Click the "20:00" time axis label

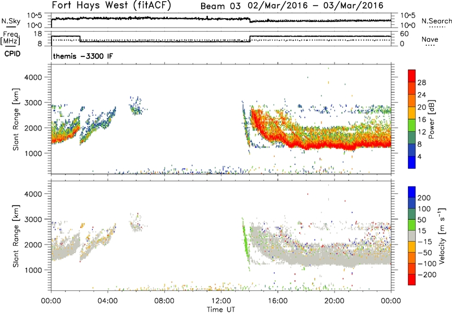coord(334,301)
